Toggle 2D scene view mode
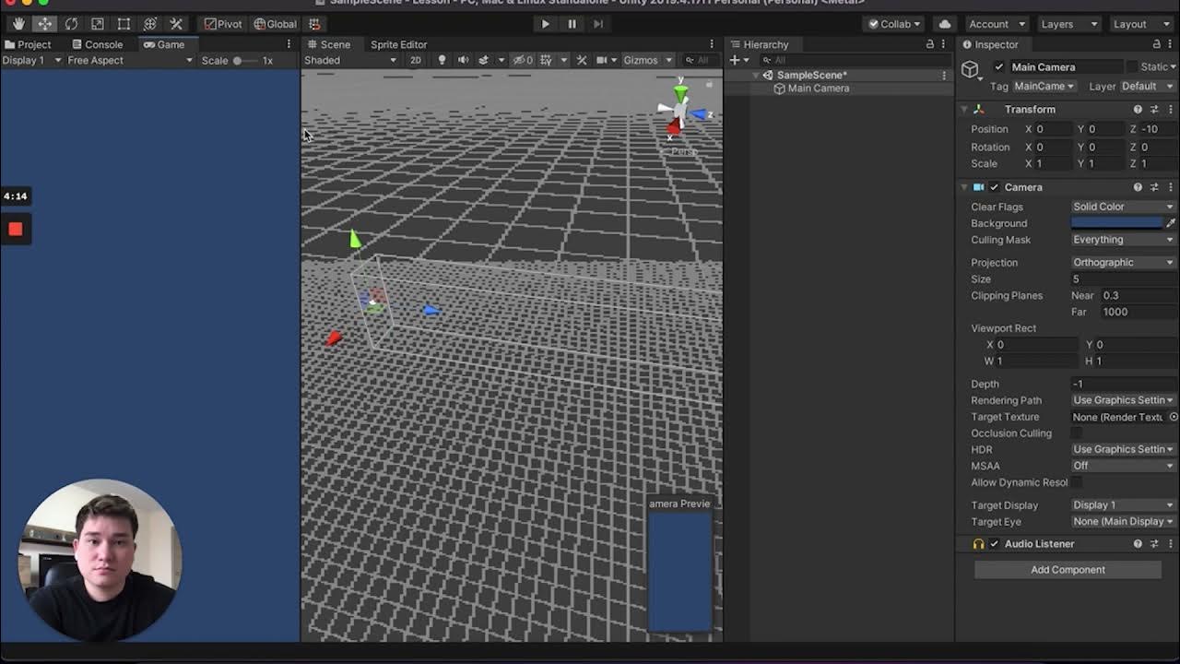This screenshot has height=664, width=1180. tap(416, 60)
